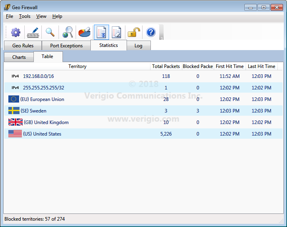Click European Union total packets 28
This screenshot has width=287, height=227.
pyautogui.click(x=166, y=99)
